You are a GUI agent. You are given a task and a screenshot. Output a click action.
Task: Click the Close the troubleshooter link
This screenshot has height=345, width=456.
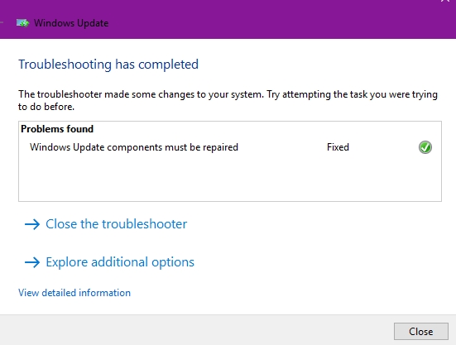117,224
